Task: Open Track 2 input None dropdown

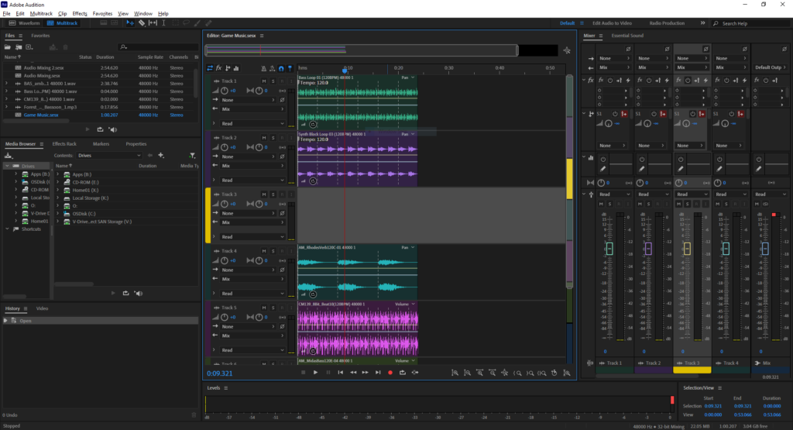Action: pyautogui.click(x=249, y=157)
